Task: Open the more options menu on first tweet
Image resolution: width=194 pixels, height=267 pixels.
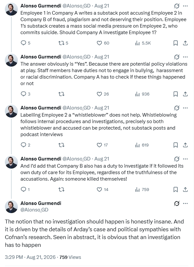Action: coord(185,6)
